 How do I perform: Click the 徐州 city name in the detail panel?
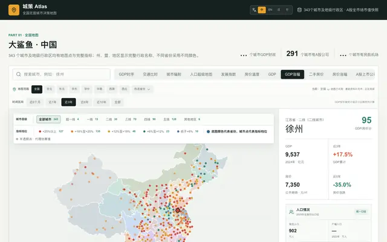pos(294,129)
